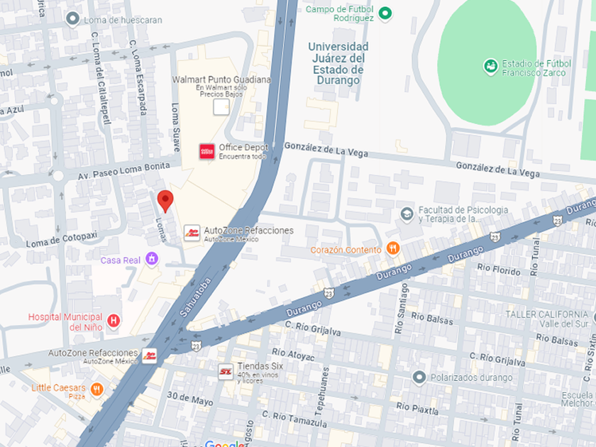This screenshot has height=447, width=596.
Task: Click the Polarizados durango grey pin
Action: tap(419, 377)
